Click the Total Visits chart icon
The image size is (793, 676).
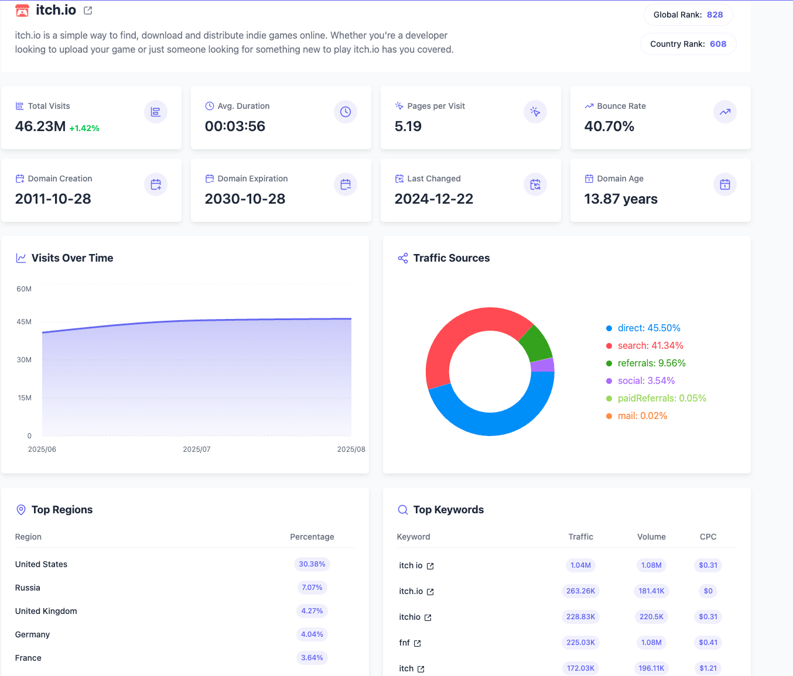click(156, 112)
